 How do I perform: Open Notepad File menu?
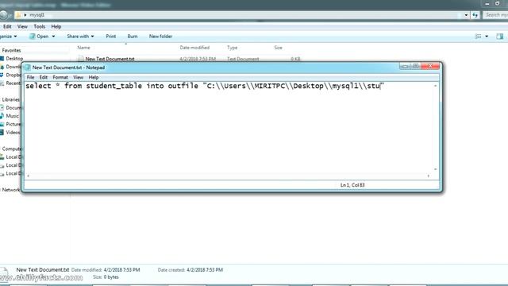(x=30, y=77)
